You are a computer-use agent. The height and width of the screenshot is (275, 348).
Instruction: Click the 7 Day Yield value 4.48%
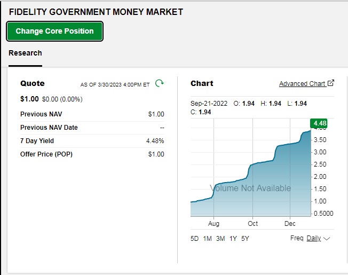pos(155,141)
